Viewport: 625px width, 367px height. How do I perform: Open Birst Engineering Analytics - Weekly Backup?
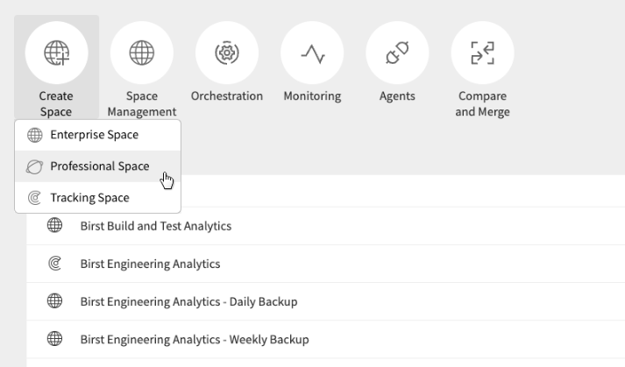click(194, 339)
